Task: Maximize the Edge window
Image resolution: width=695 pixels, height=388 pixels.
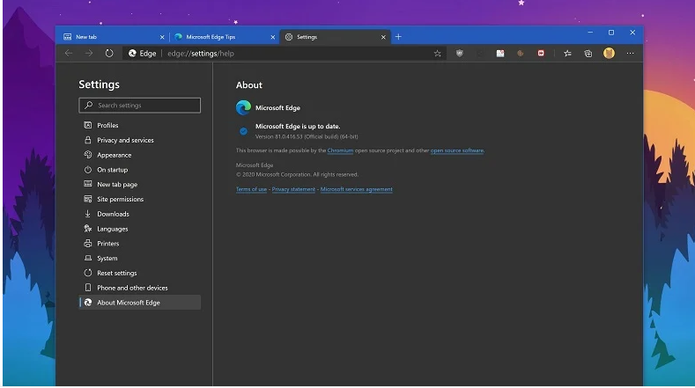Action: [x=611, y=33]
